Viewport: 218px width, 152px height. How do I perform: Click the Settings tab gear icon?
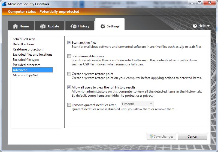103,26
